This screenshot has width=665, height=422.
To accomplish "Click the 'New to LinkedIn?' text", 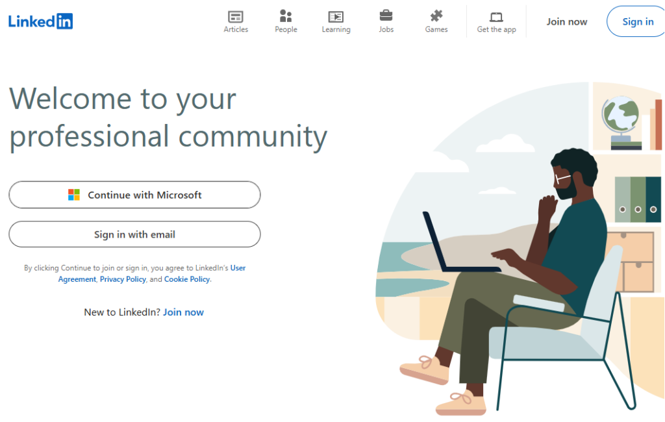I will point(122,312).
